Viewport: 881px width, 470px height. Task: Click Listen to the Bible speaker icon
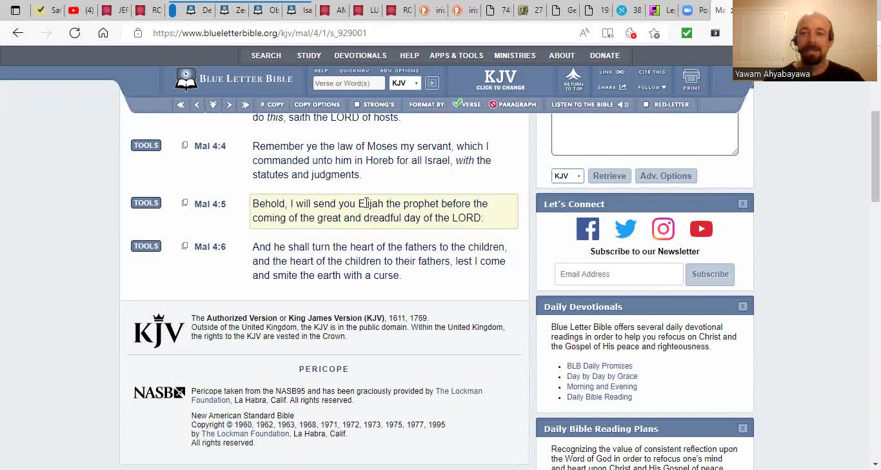623,105
